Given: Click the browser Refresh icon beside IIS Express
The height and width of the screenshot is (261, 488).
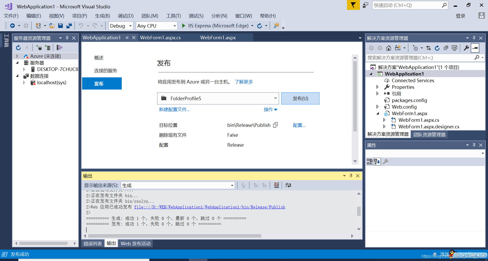Looking at the screenshot, I should pos(260,26).
